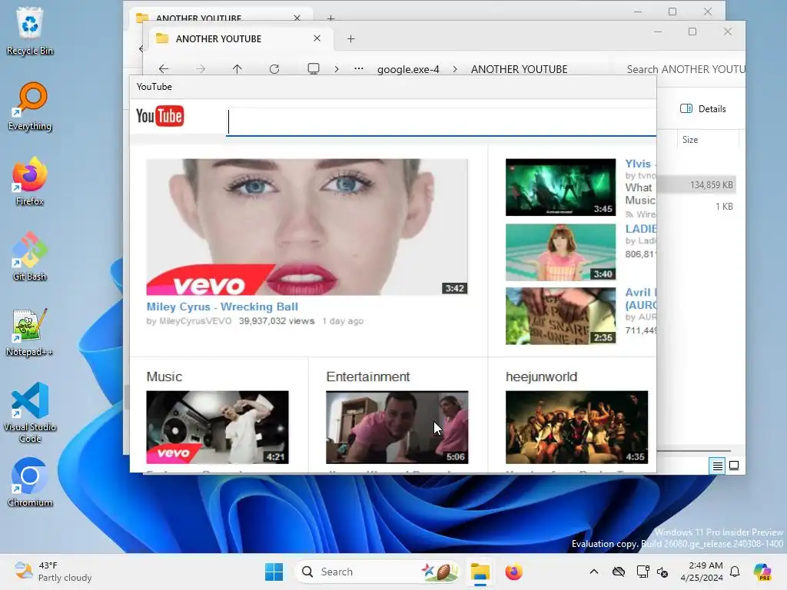Open the Entertainment category heading
The width and height of the screenshot is (787, 590).
click(368, 376)
